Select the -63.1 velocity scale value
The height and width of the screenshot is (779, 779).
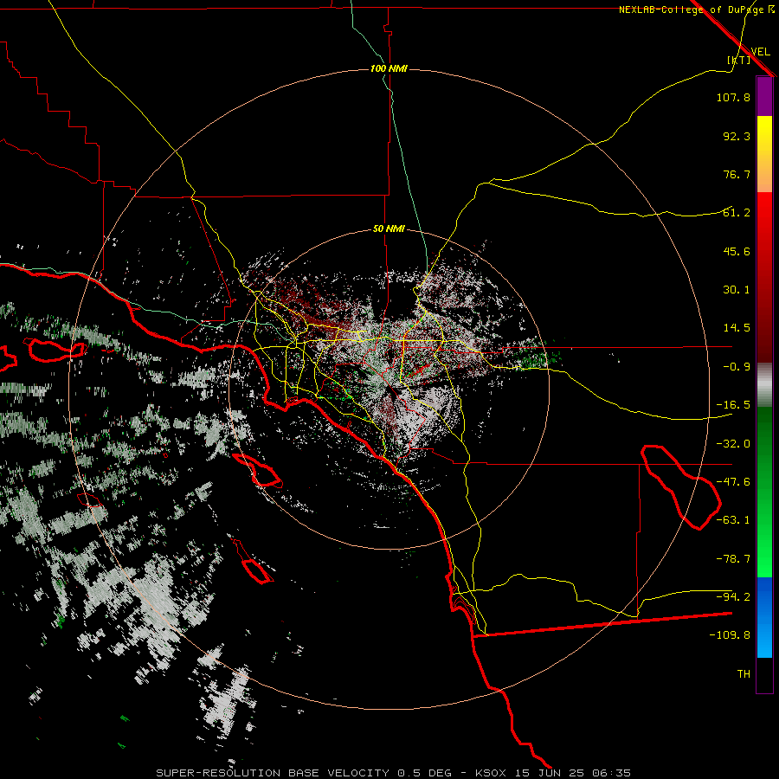point(733,520)
